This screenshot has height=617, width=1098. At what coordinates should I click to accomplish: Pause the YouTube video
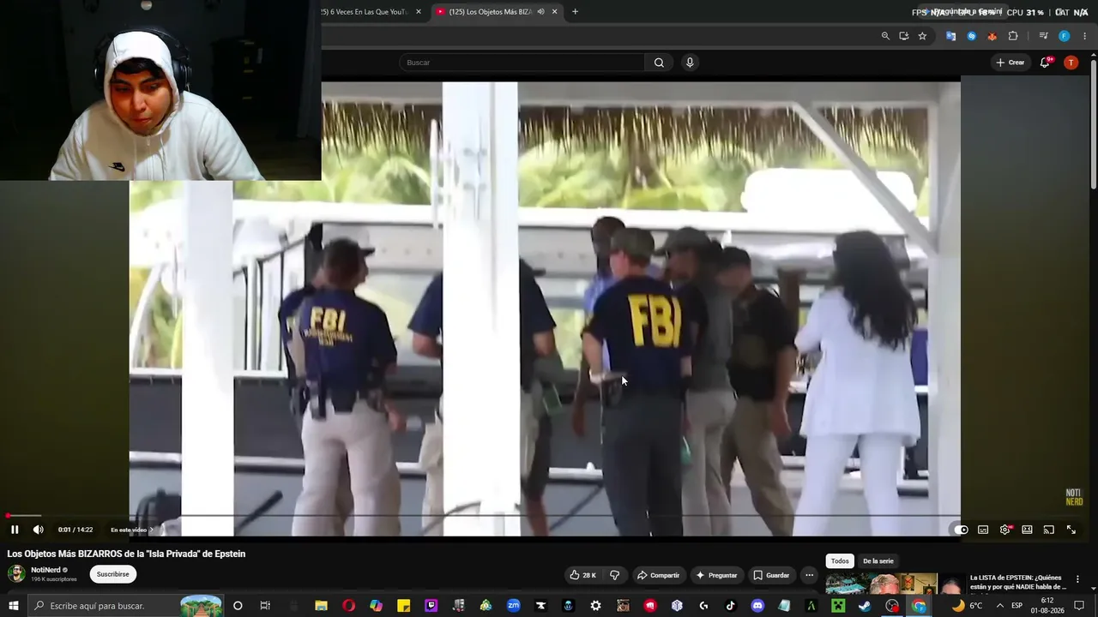(15, 530)
